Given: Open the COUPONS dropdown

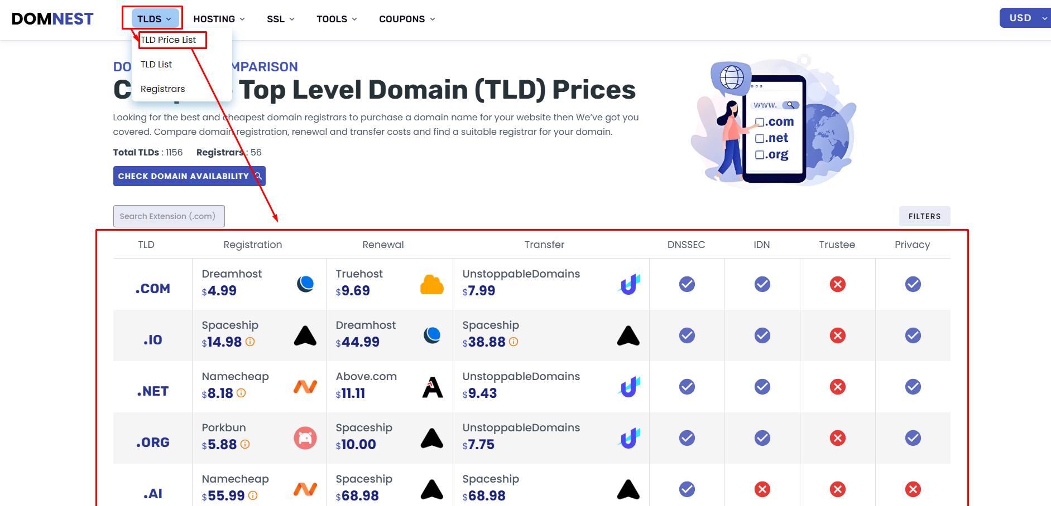Looking at the screenshot, I should point(406,18).
